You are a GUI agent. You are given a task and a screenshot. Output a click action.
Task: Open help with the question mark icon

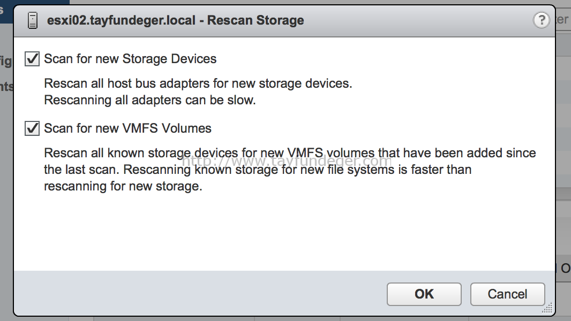point(541,20)
